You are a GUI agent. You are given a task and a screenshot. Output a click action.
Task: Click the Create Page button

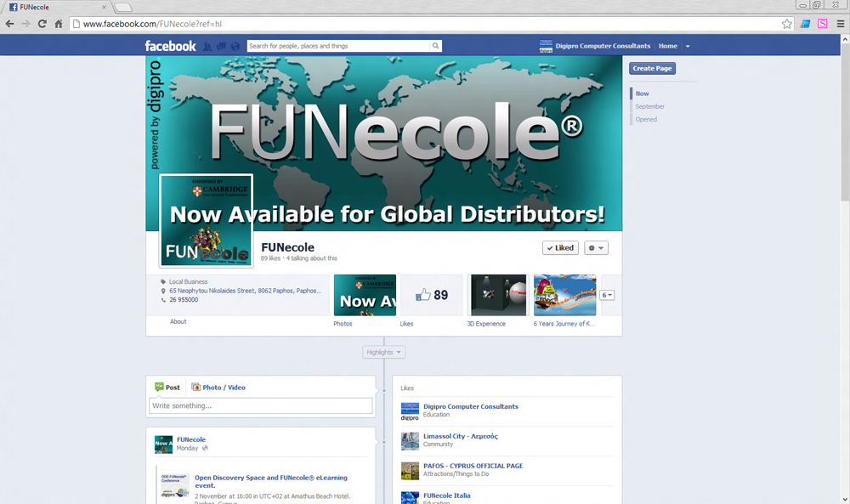coord(652,68)
